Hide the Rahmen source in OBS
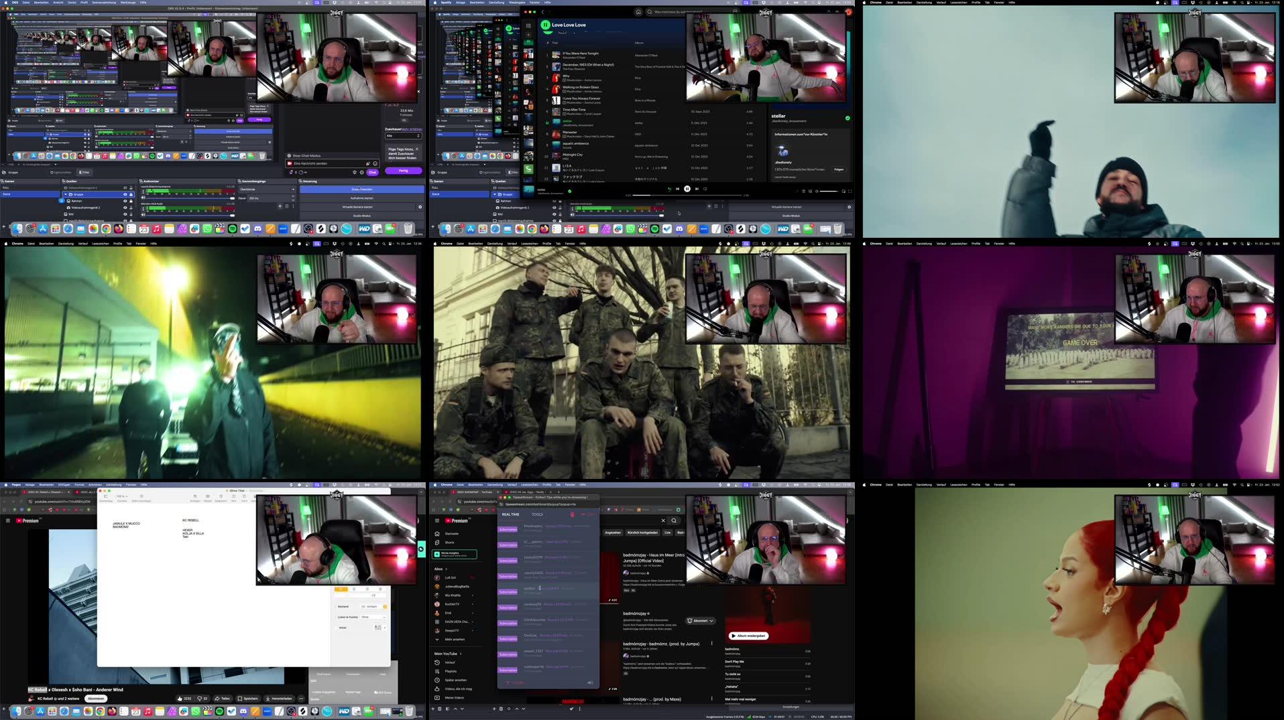This screenshot has width=1284, height=720. (x=124, y=201)
